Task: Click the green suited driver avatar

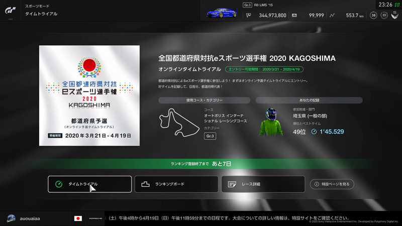Action: (x=271, y=122)
